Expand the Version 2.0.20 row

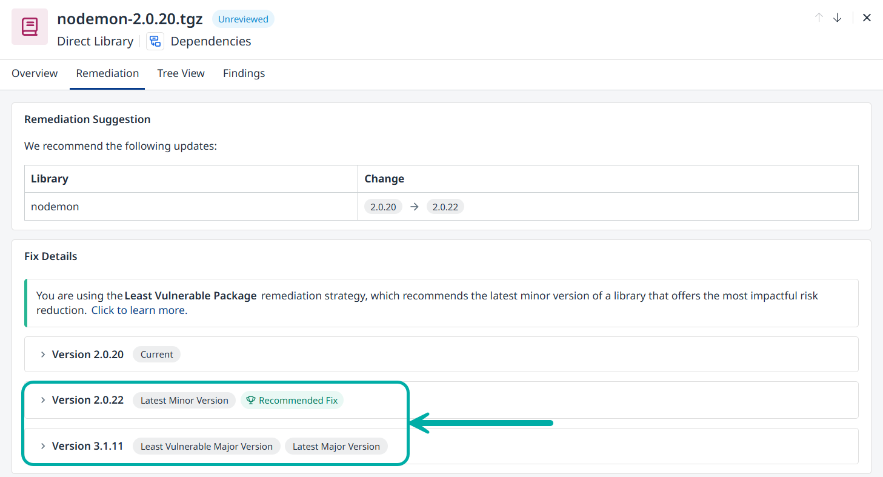coord(43,355)
